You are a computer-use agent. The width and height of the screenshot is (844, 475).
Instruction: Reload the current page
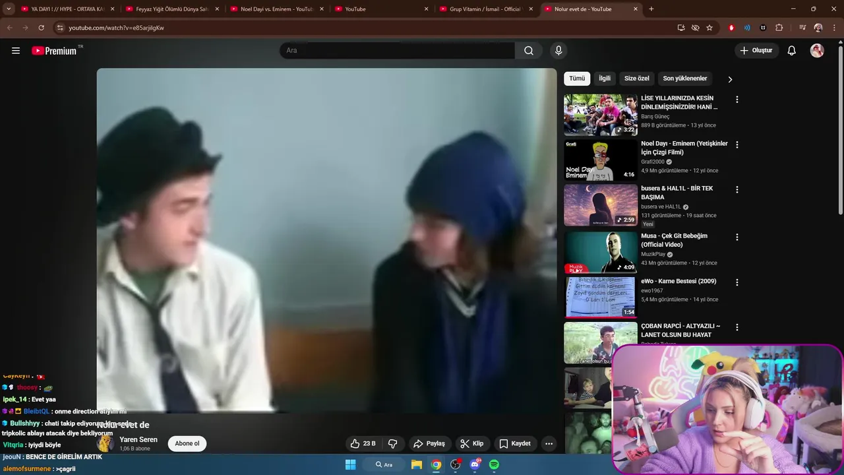pos(41,28)
